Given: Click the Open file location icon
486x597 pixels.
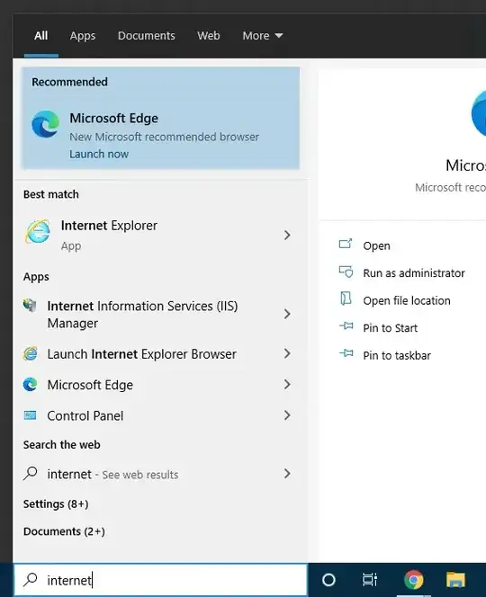Looking at the screenshot, I should 346,298.
